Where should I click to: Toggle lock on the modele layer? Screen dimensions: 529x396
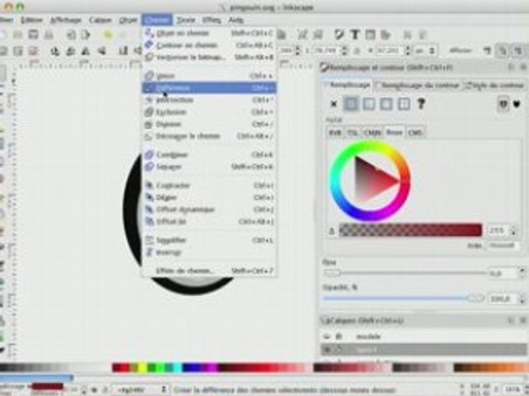click(339, 337)
